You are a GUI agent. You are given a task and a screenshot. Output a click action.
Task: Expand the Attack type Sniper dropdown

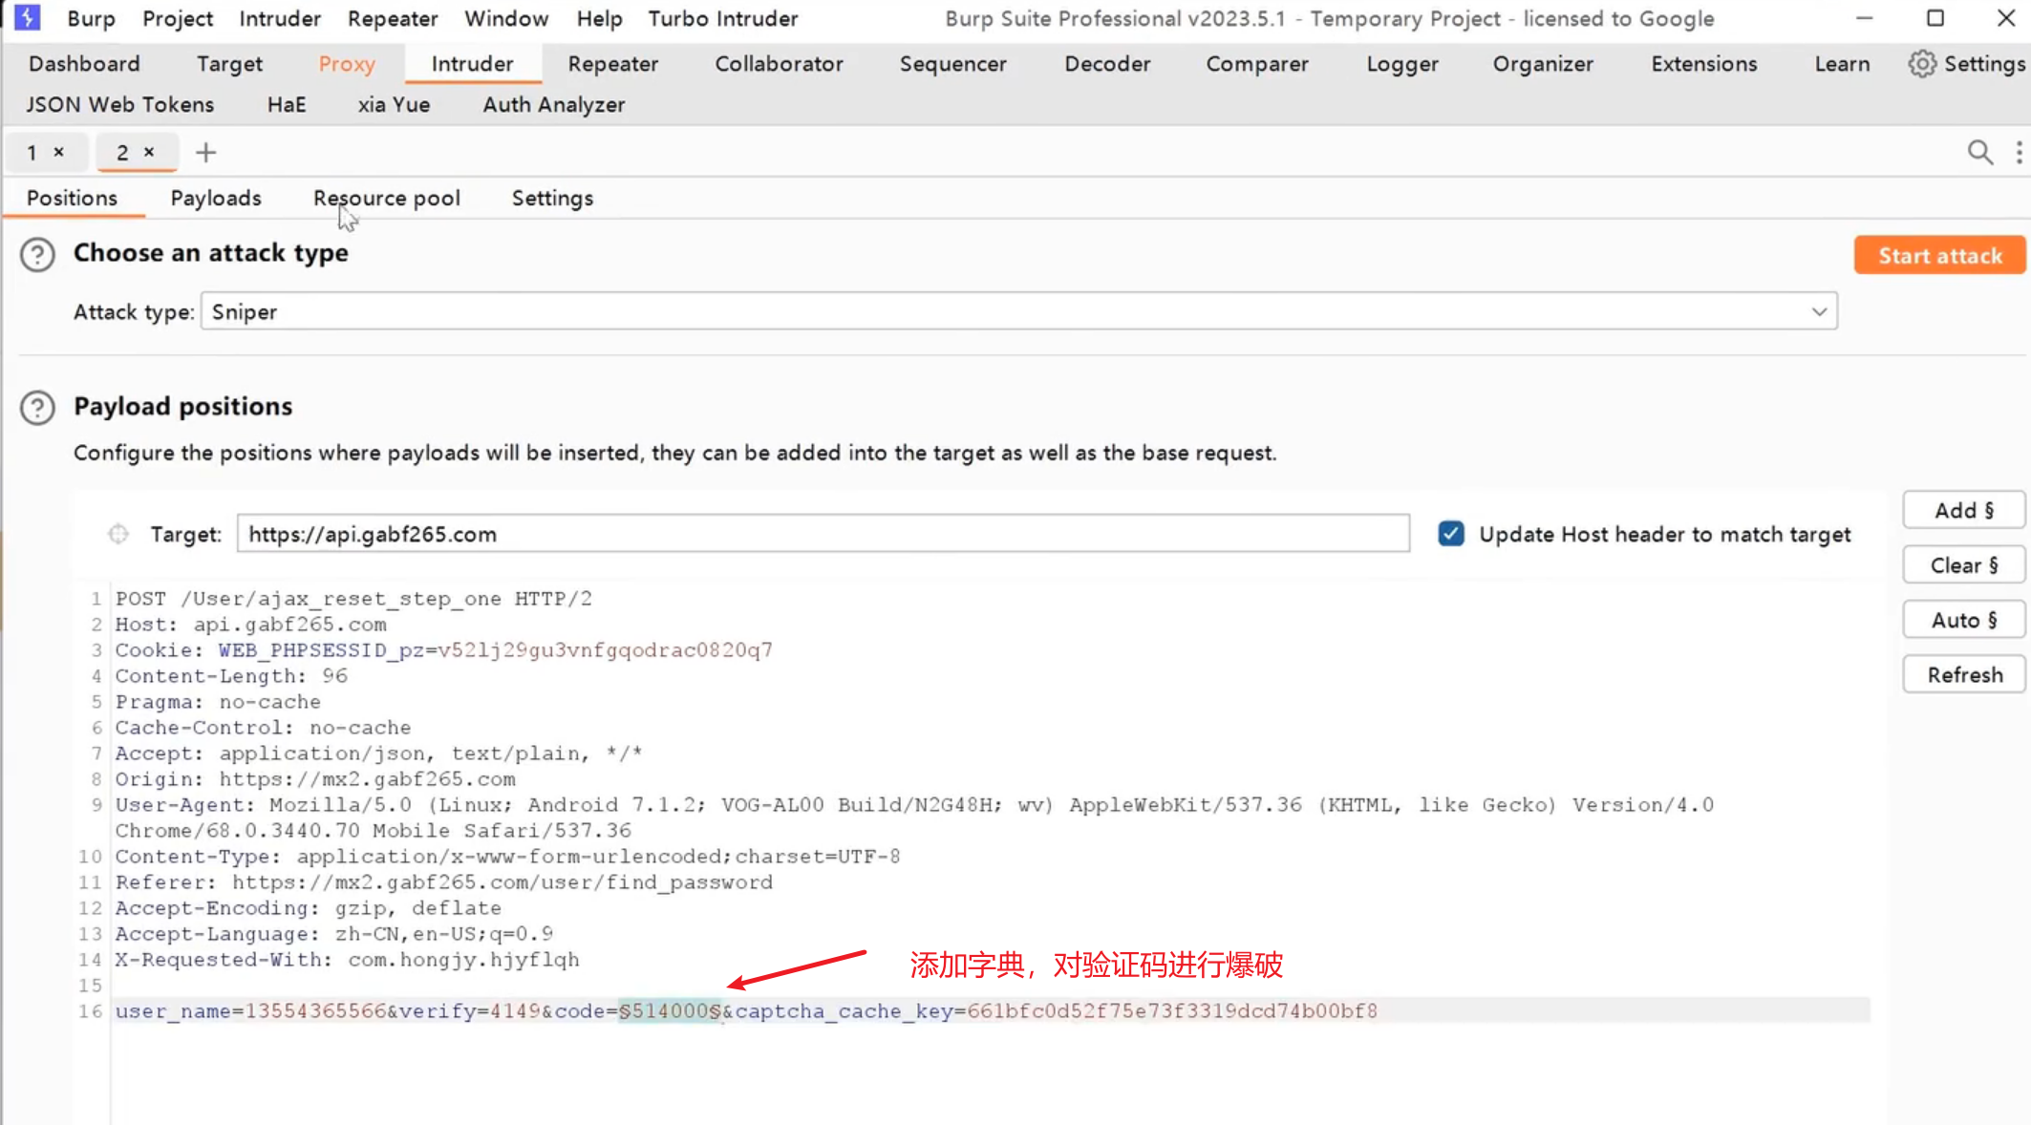(x=1818, y=312)
